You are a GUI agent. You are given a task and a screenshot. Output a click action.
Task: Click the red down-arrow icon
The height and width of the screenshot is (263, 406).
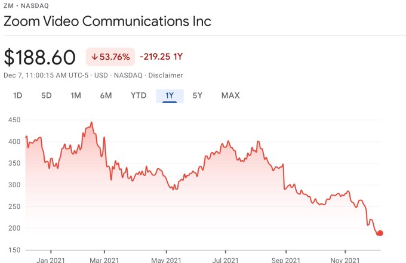point(95,57)
